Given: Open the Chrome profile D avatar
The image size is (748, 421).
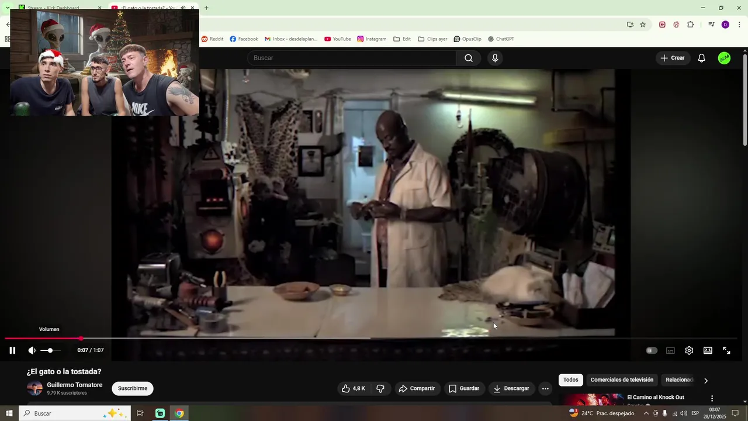Looking at the screenshot, I should [725, 25].
